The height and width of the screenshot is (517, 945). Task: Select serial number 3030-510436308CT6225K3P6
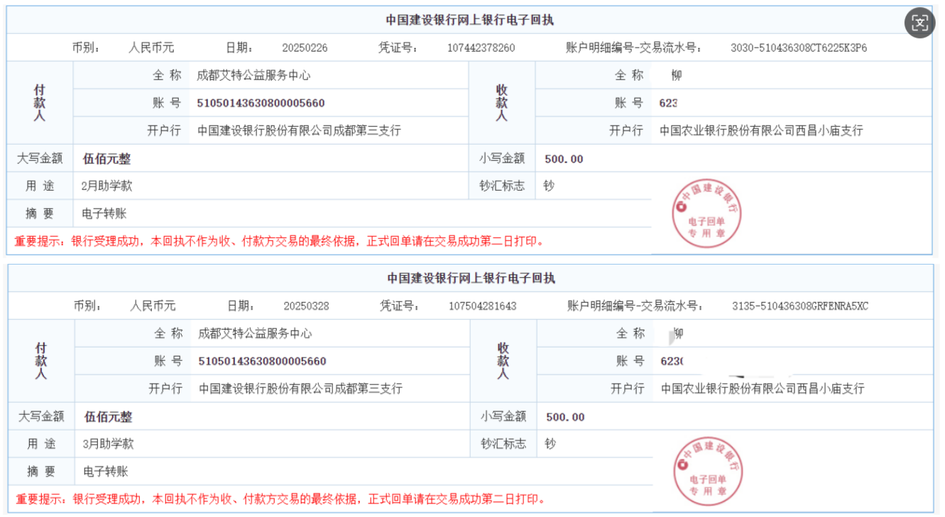(x=799, y=48)
